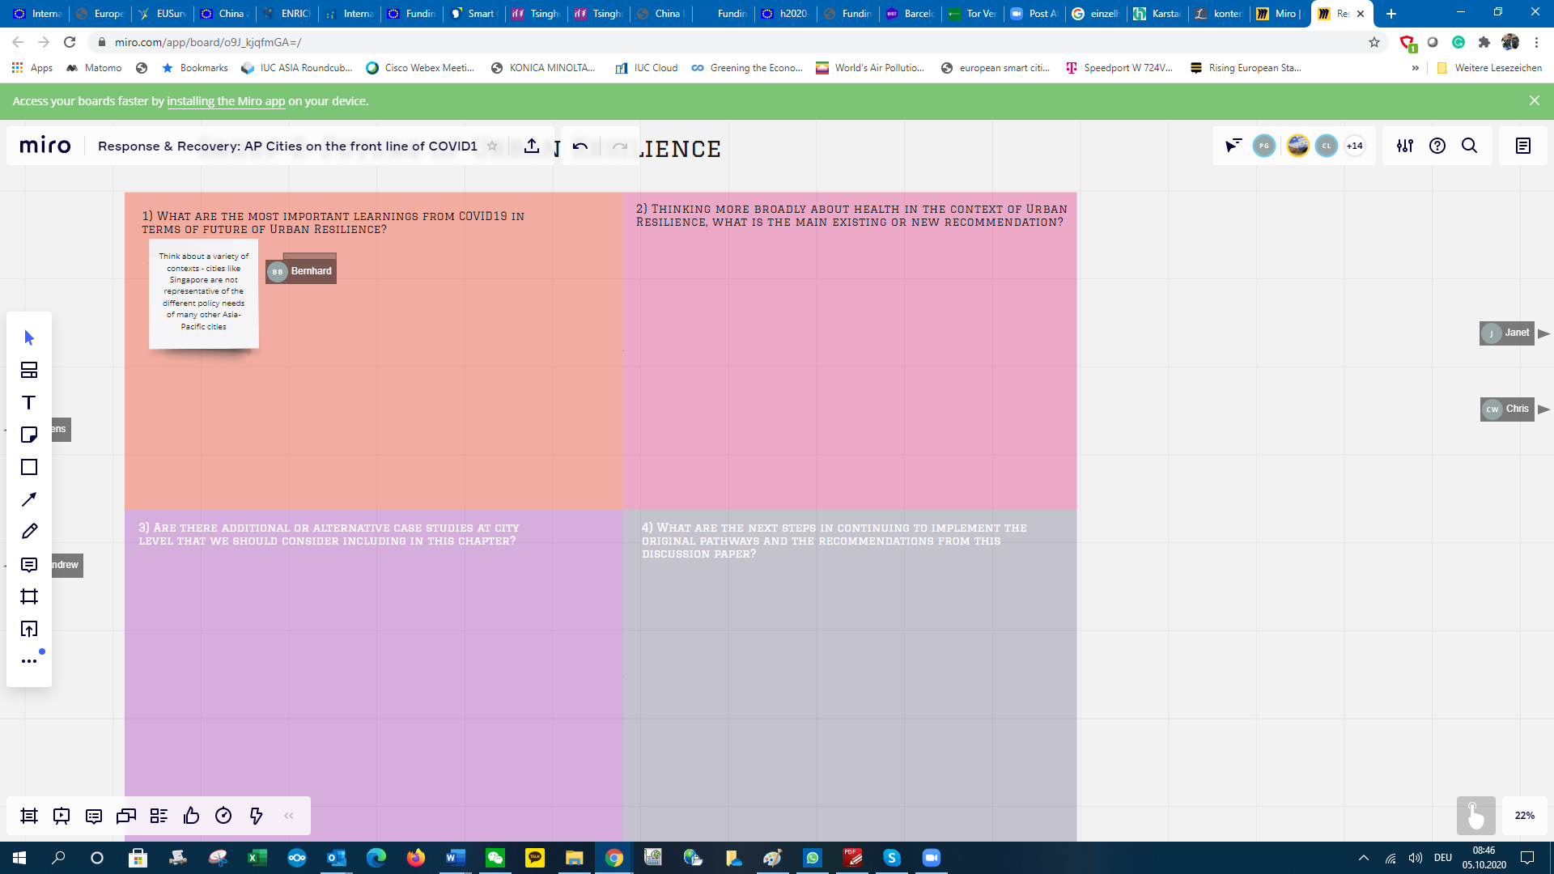Open the Templates tool in left toolbar
Screen dimensions: 1554x874
(x=29, y=371)
